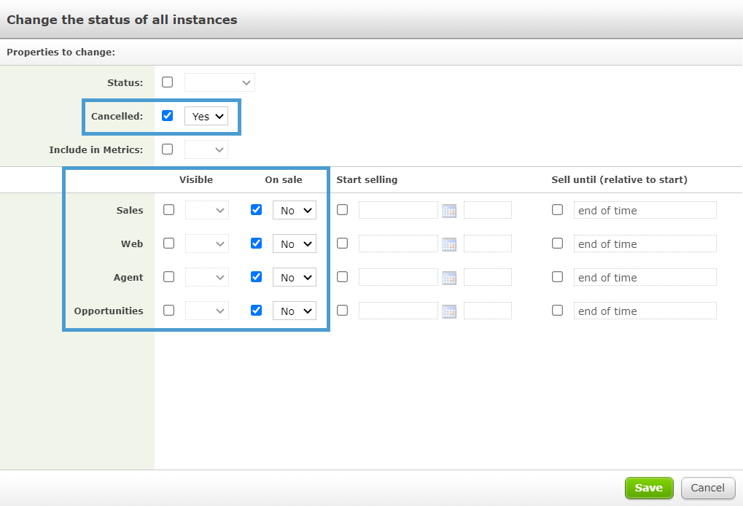Open the Status dropdown
The image size is (743, 506).
point(219,82)
